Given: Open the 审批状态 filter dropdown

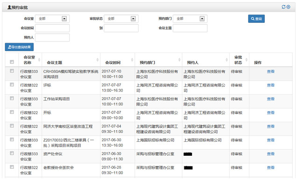Looking at the screenshot, I should point(121,19).
